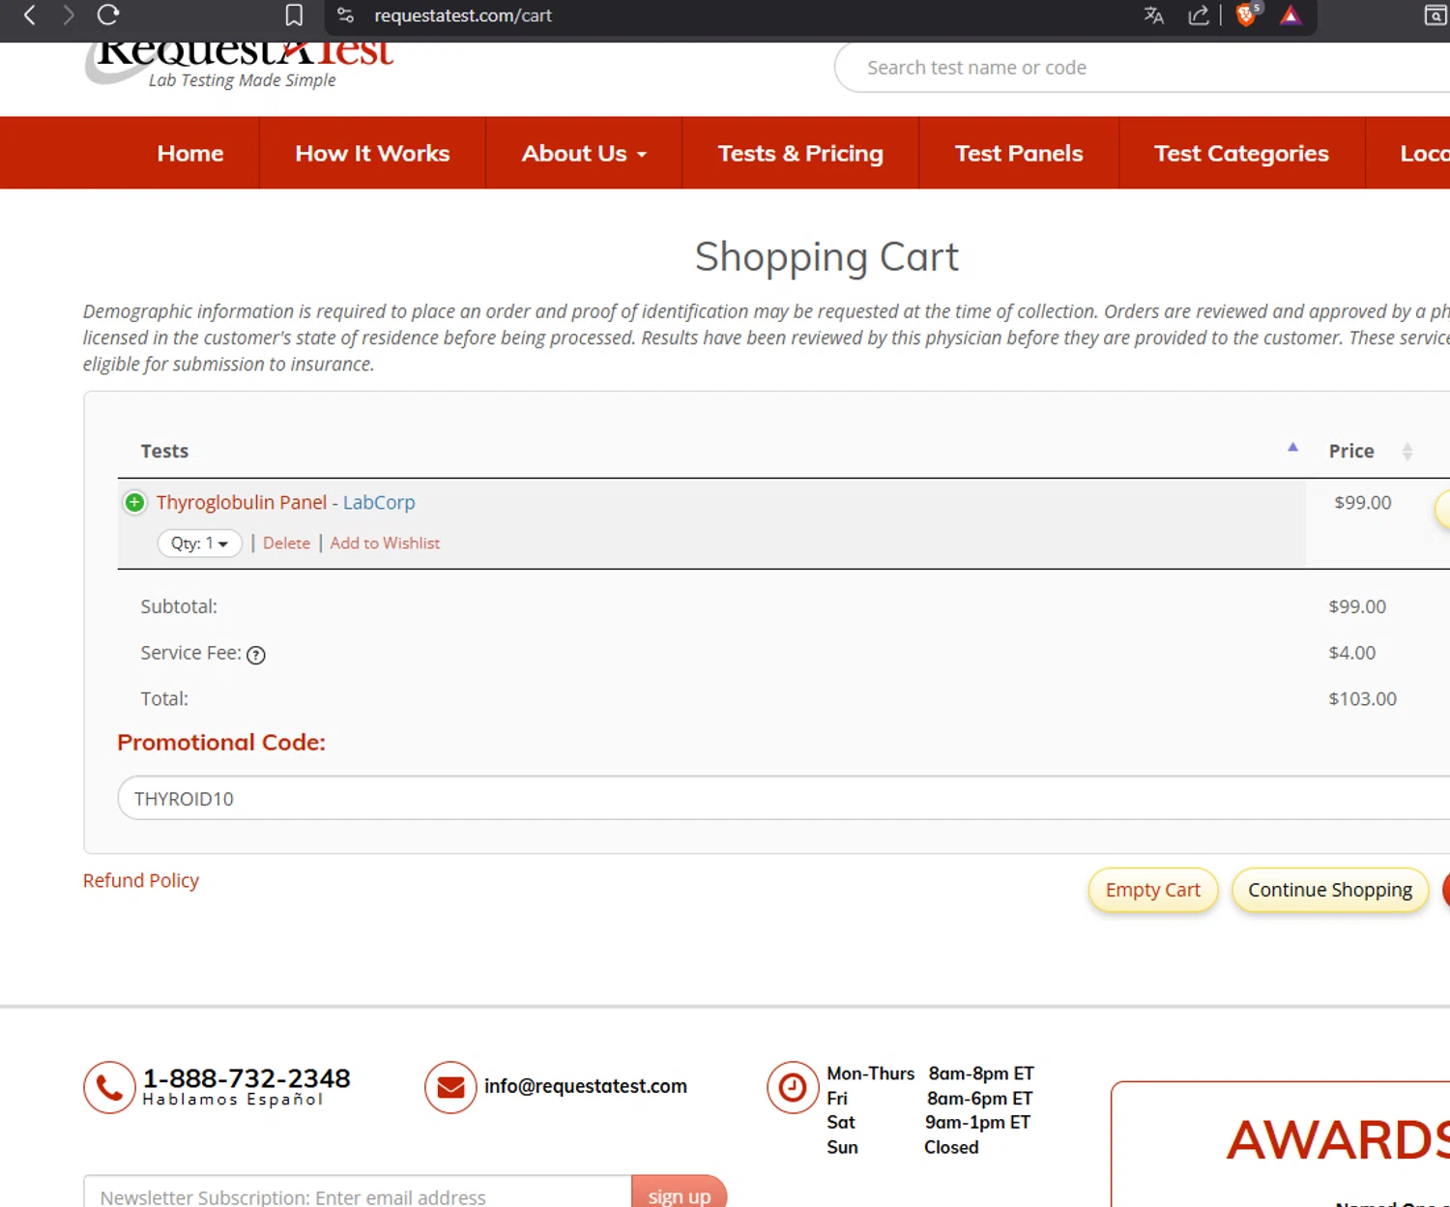Go to Tests & Pricing
The height and width of the screenshot is (1207, 1450).
(800, 153)
